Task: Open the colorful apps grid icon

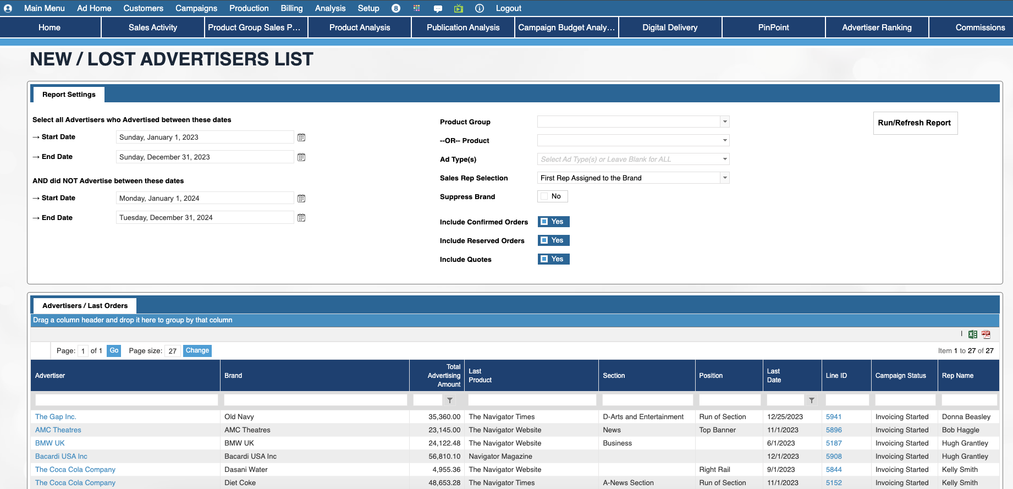Action: (x=417, y=8)
